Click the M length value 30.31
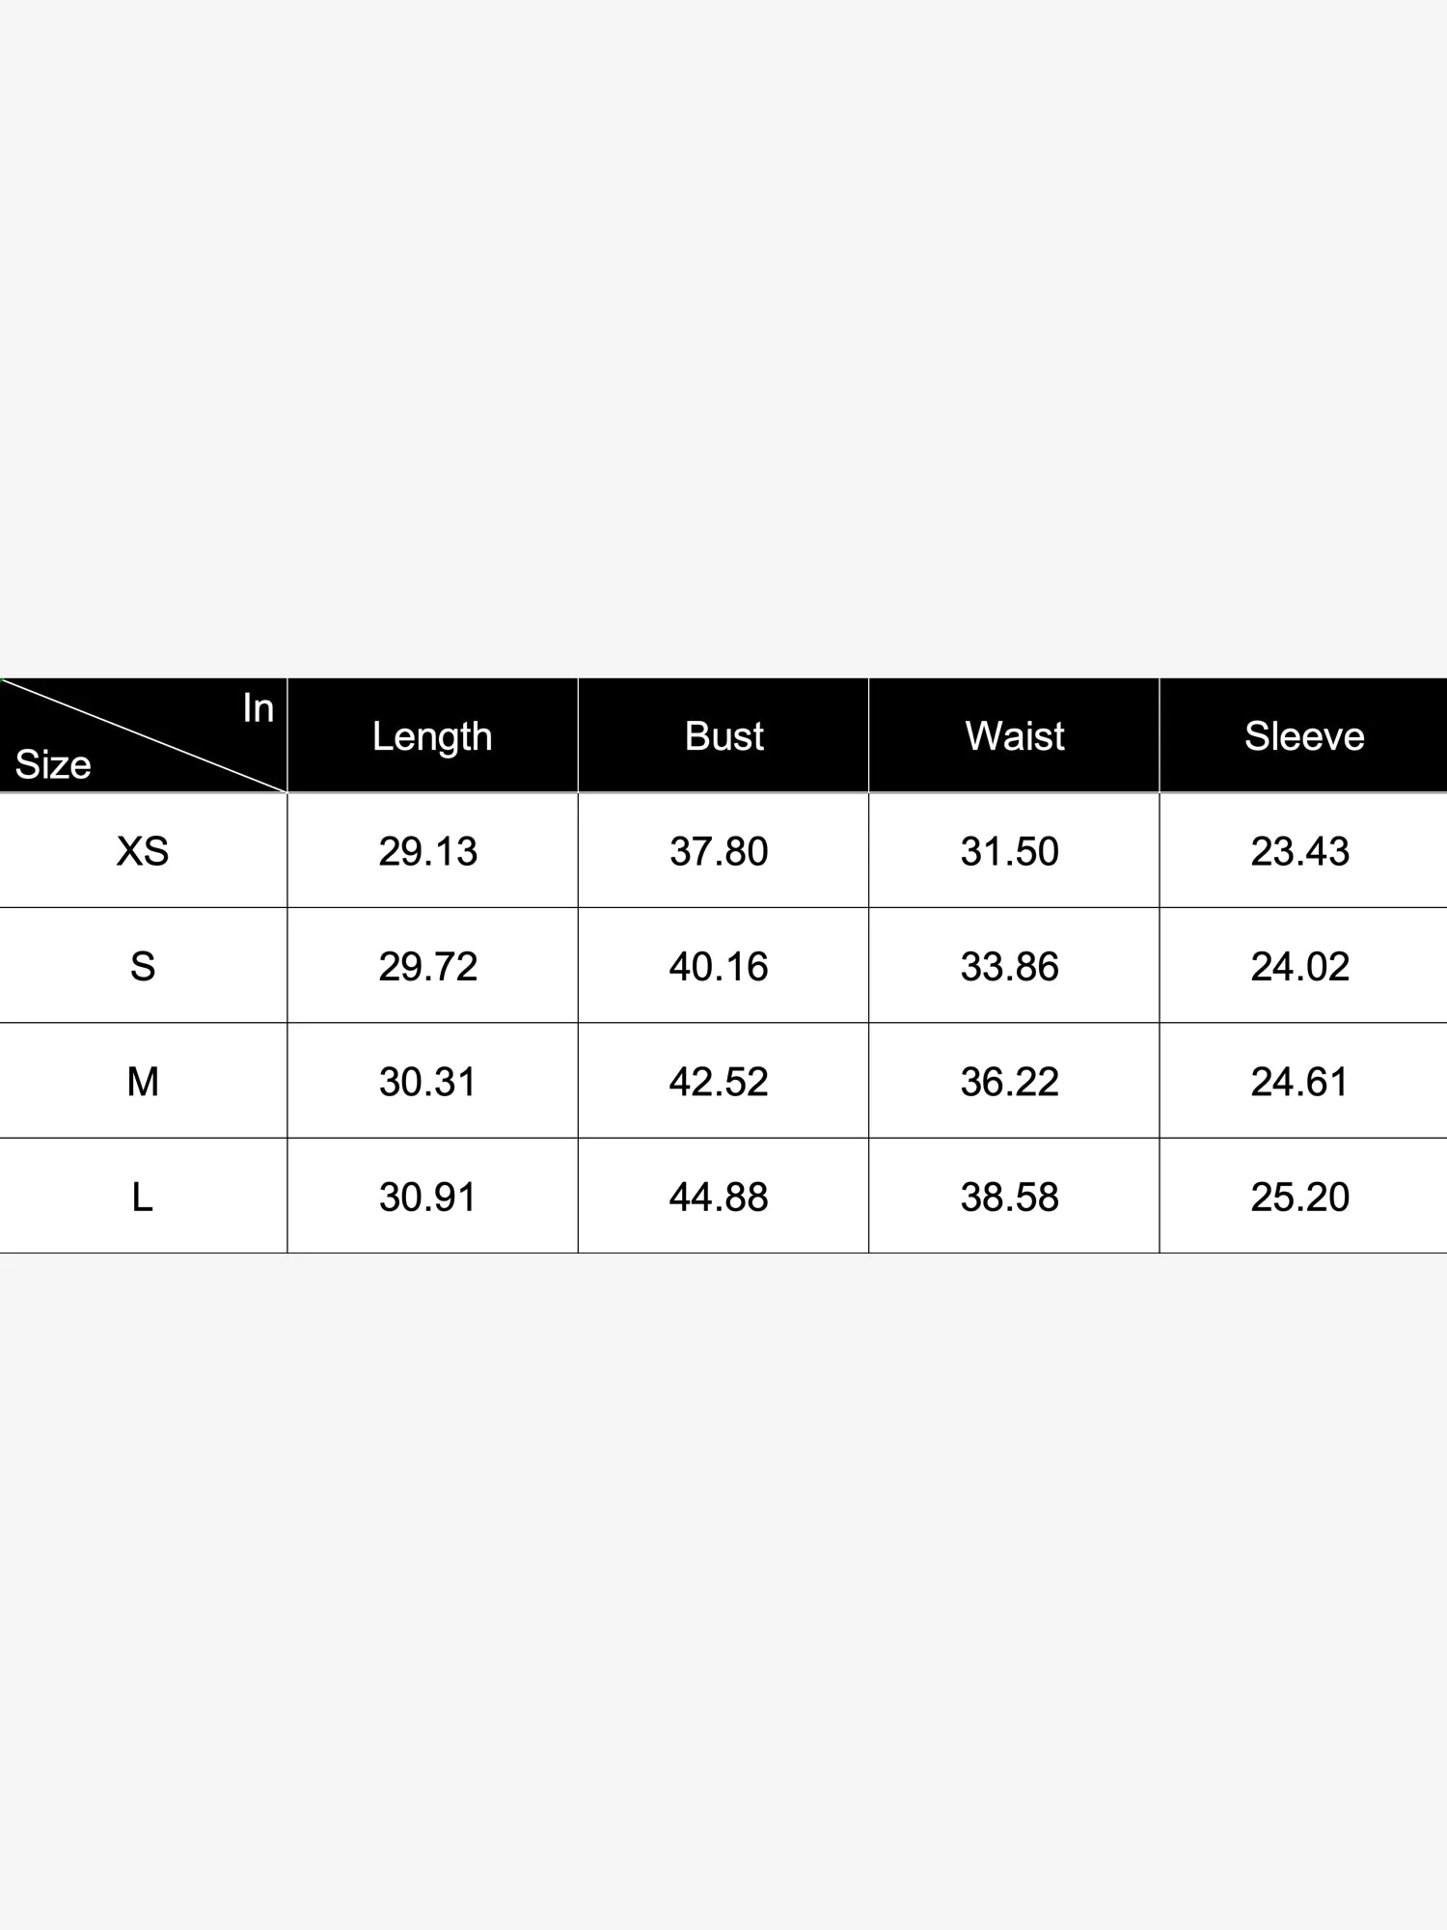 coord(427,1082)
